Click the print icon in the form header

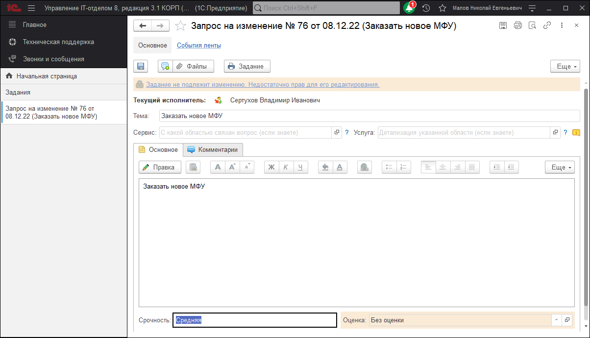tap(517, 25)
